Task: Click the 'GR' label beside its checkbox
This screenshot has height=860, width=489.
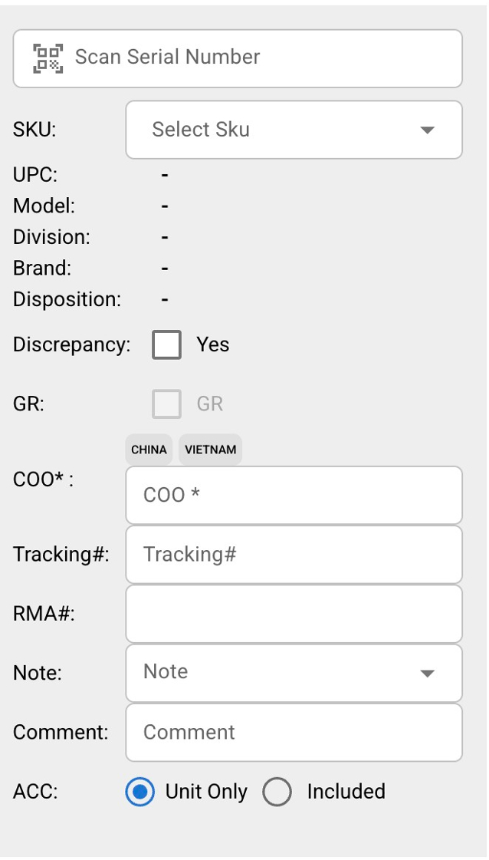Action: [210, 404]
